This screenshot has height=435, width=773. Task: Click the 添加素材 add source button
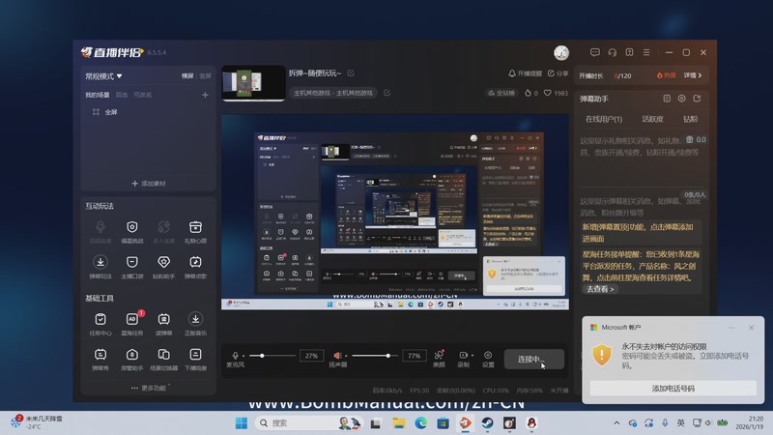[149, 184]
